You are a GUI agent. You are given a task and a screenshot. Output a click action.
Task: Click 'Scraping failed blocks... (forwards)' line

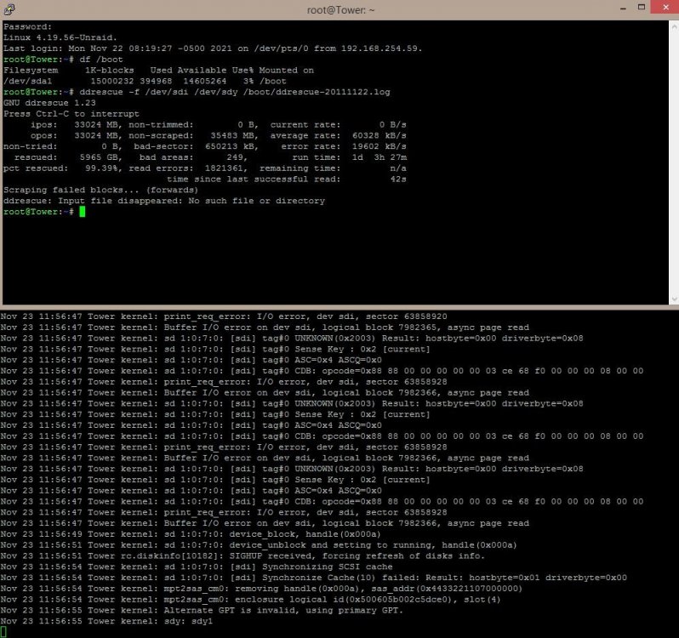click(x=100, y=190)
